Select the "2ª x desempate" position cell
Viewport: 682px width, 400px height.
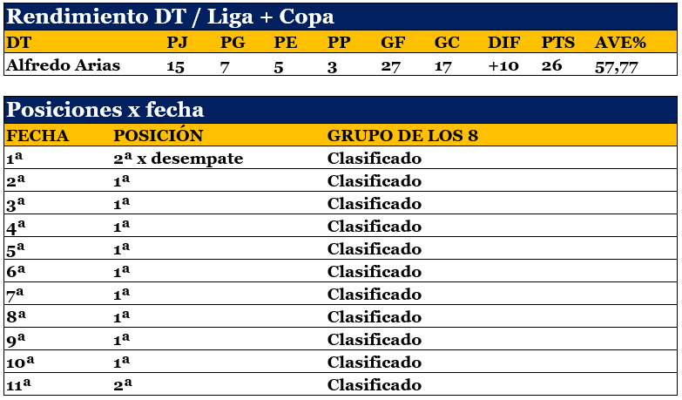click(179, 159)
